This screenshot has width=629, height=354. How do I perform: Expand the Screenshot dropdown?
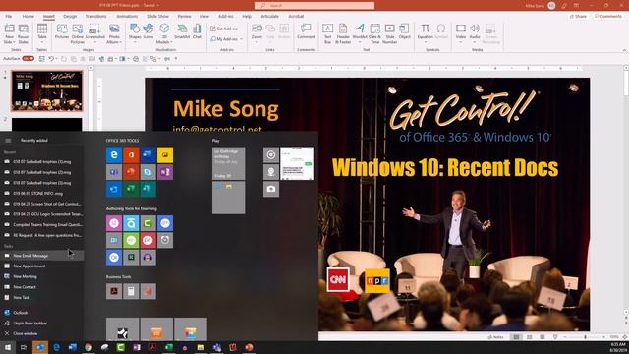(95, 42)
